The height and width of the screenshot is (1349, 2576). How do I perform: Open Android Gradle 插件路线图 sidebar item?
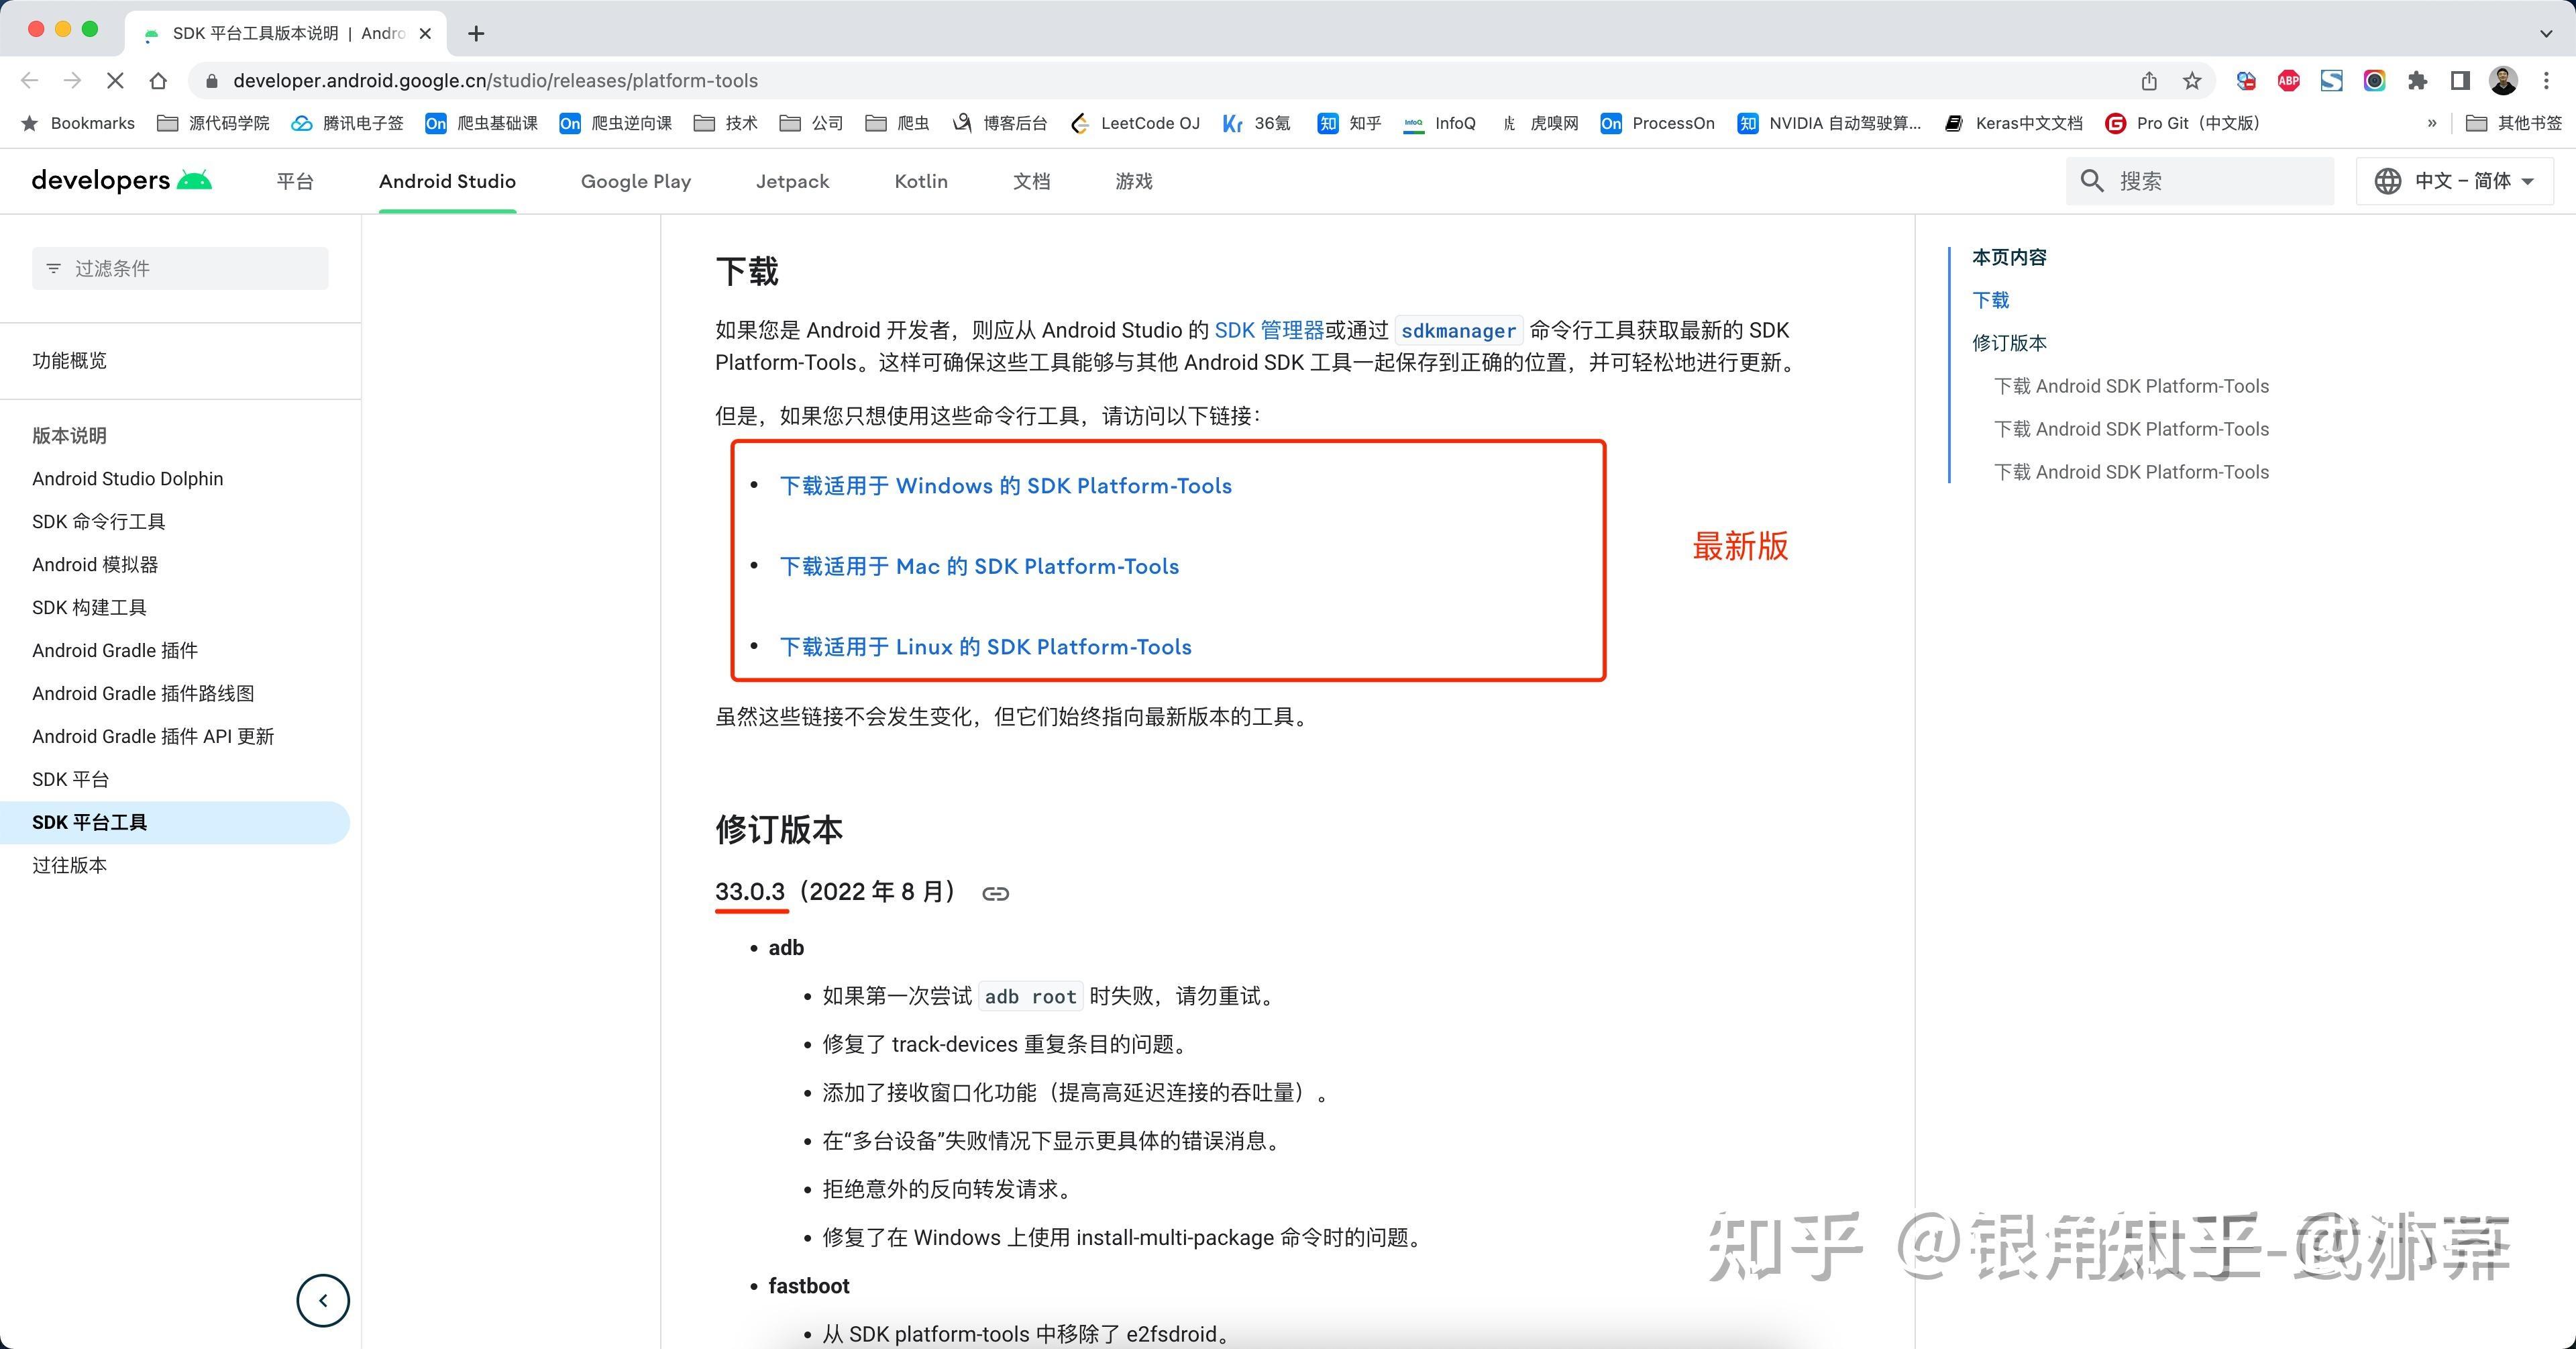[x=143, y=693]
